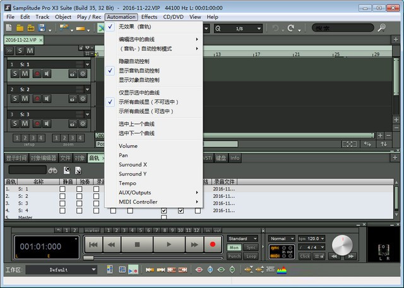Click the search input field
The image size is (404, 288).
343,28
